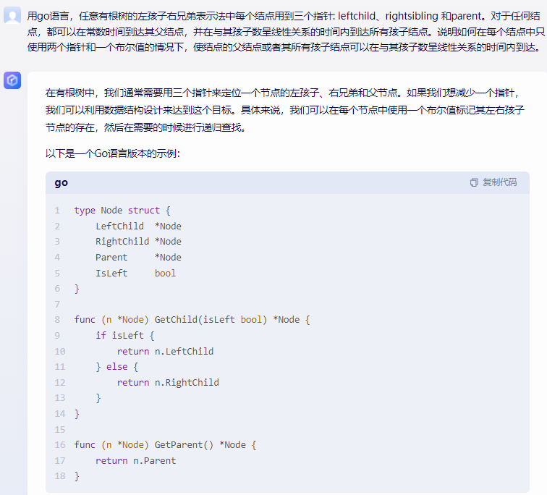
Task: Copy the code with 复制代码 button
Action: tap(493, 182)
